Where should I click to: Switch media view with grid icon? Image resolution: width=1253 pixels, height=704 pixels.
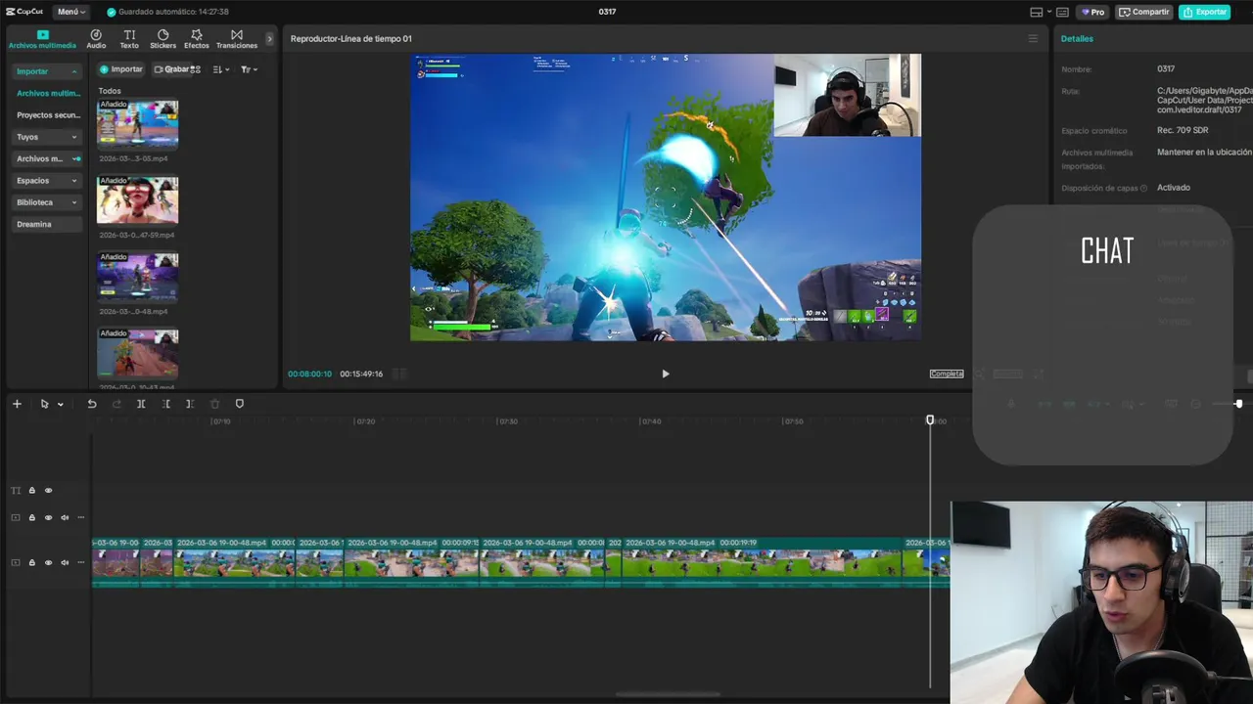(196, 69)
